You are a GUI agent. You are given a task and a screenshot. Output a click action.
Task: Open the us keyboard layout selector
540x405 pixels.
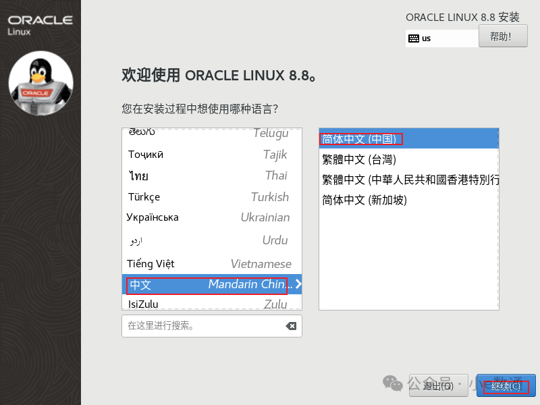point(442,38)
